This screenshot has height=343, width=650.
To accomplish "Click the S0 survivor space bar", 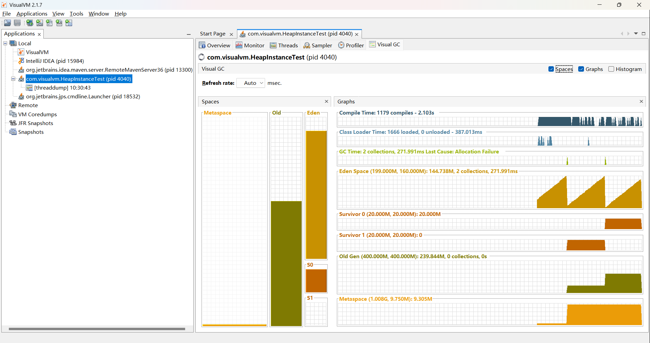I will point(316,281).
